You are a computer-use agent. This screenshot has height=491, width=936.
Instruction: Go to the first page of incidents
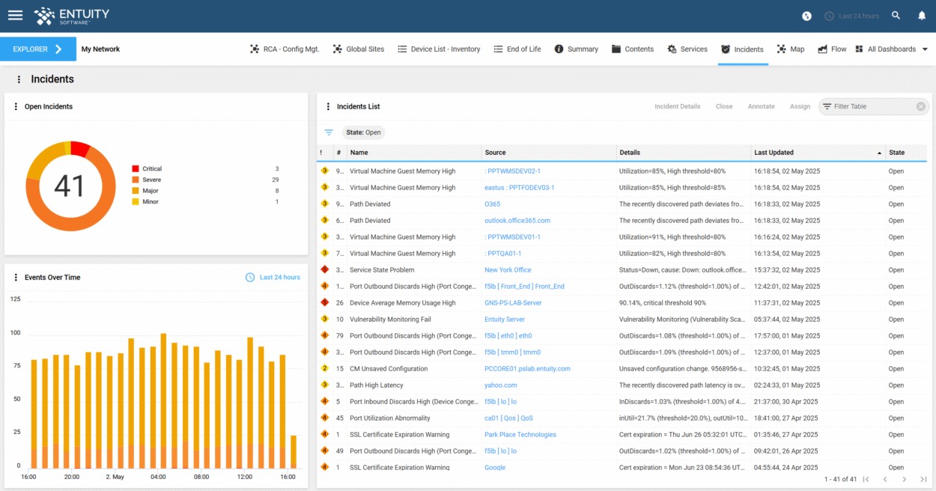866,479
